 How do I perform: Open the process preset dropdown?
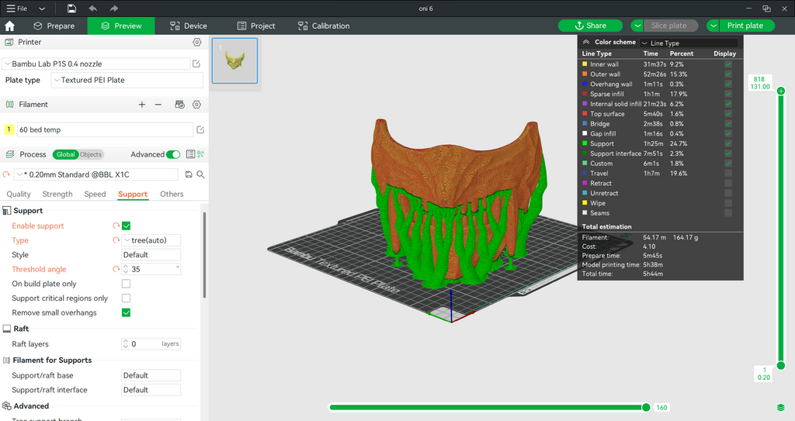[x=95, y=174]
